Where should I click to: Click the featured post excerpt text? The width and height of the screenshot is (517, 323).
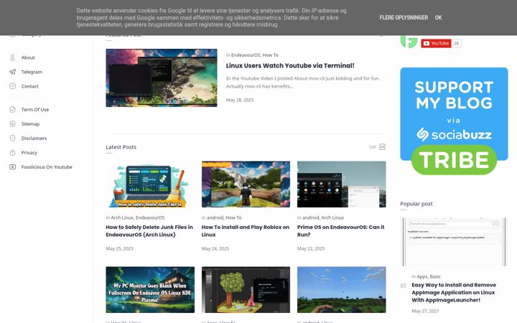tap(303, 83)
